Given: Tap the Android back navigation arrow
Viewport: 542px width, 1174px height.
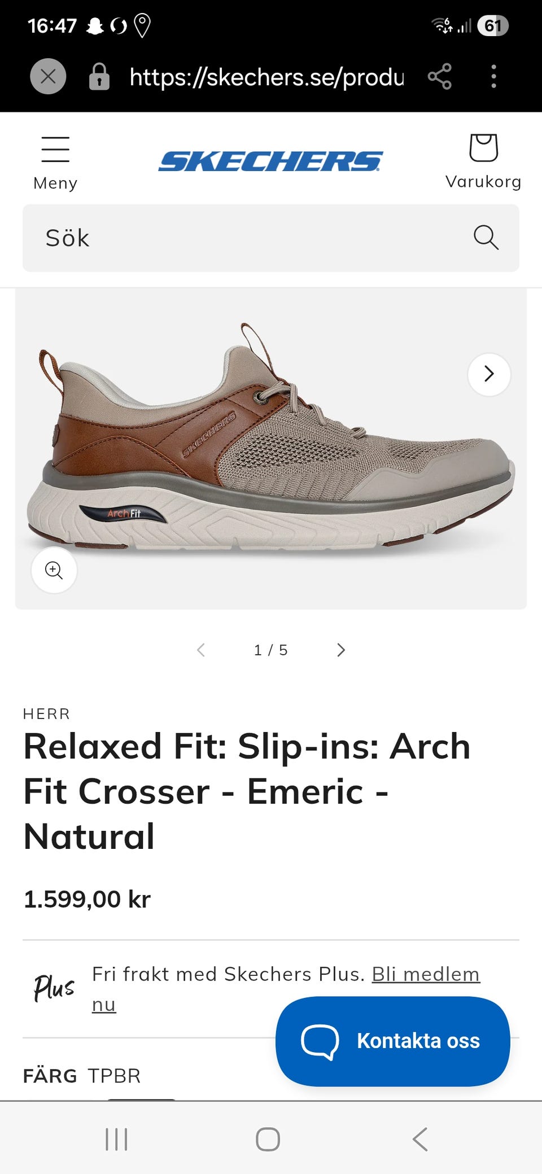Looking at the screenshot, I should pyautogui.click(x=420, y=1139).
